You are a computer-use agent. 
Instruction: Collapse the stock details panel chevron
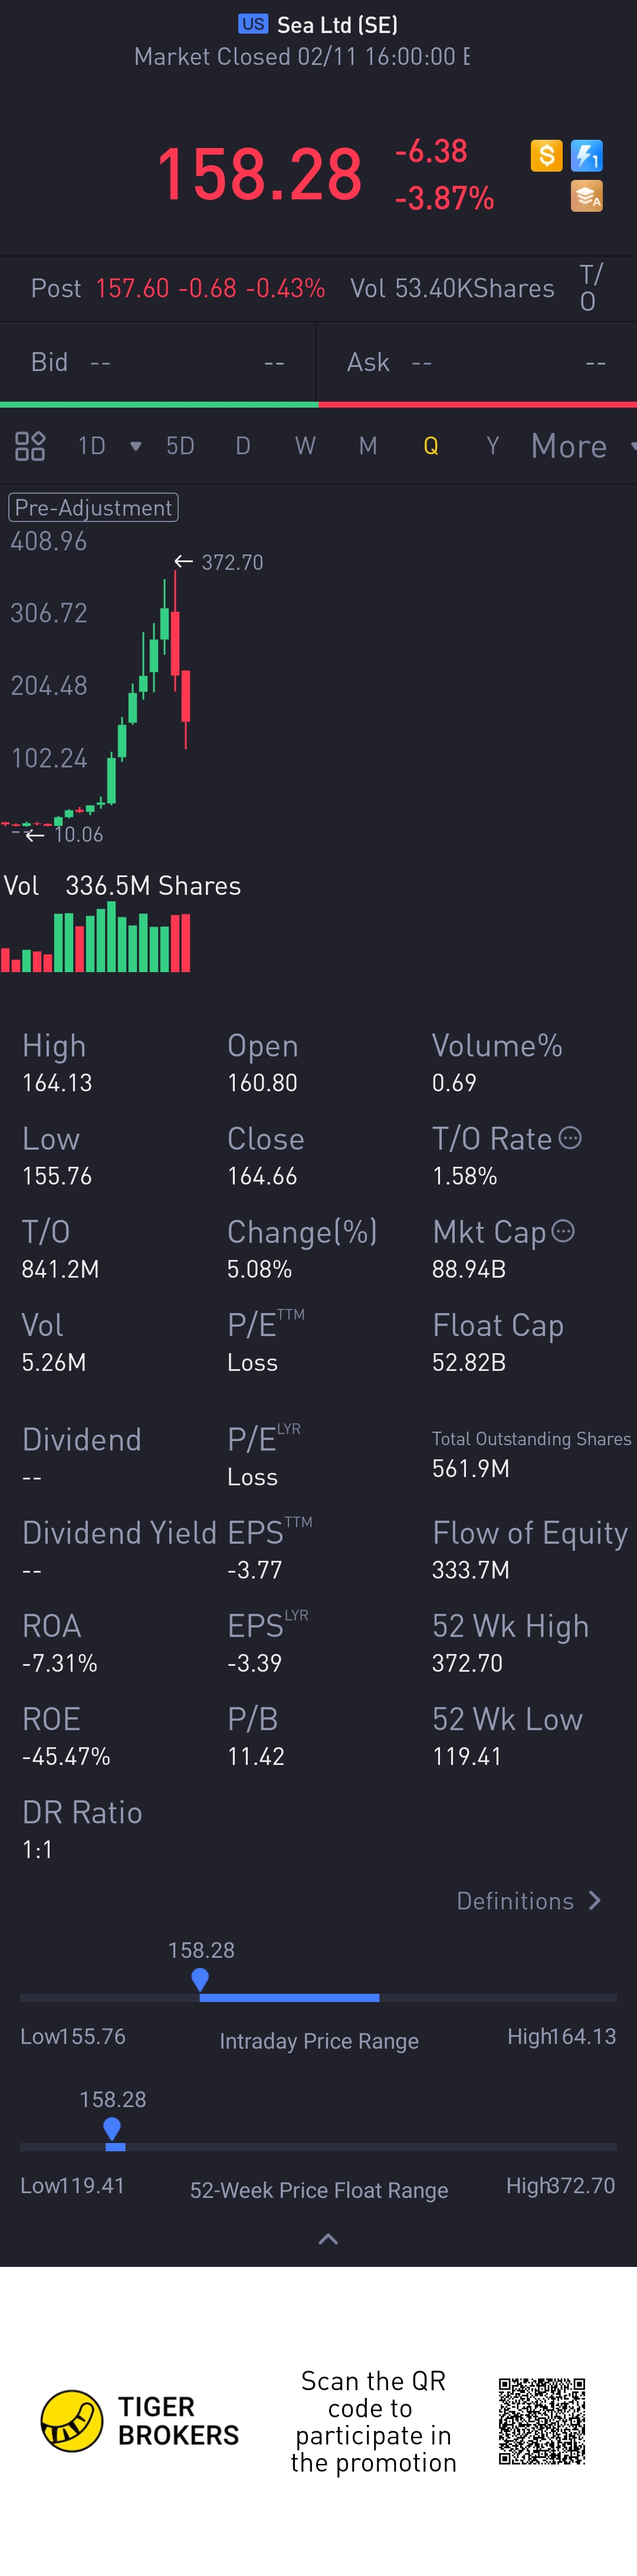(327, 2239)
